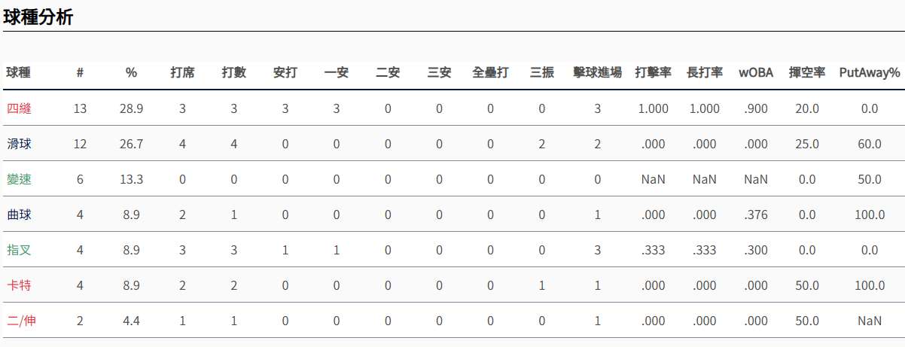The image size is (905, 347).
Task: Click the wOBA column header
Action: (755, 73)
